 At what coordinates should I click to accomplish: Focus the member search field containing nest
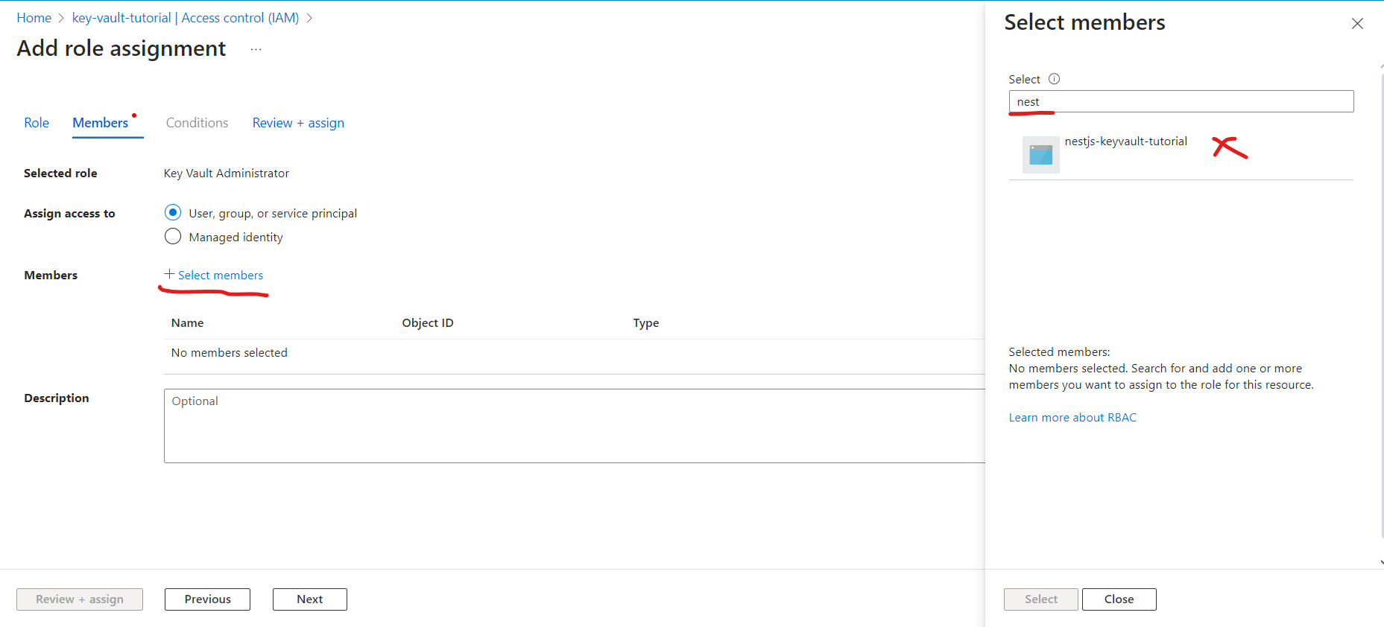coord(1181,101)
